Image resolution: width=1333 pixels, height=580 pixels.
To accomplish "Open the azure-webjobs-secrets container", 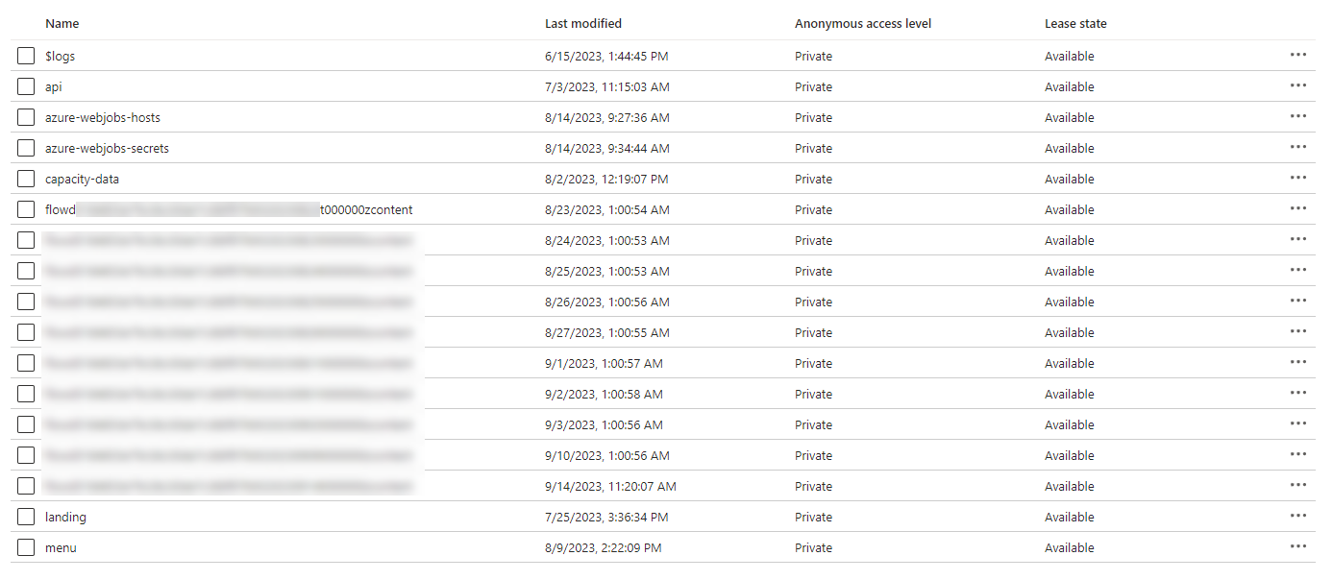I will pyautogui.click(x=105, y=148).
